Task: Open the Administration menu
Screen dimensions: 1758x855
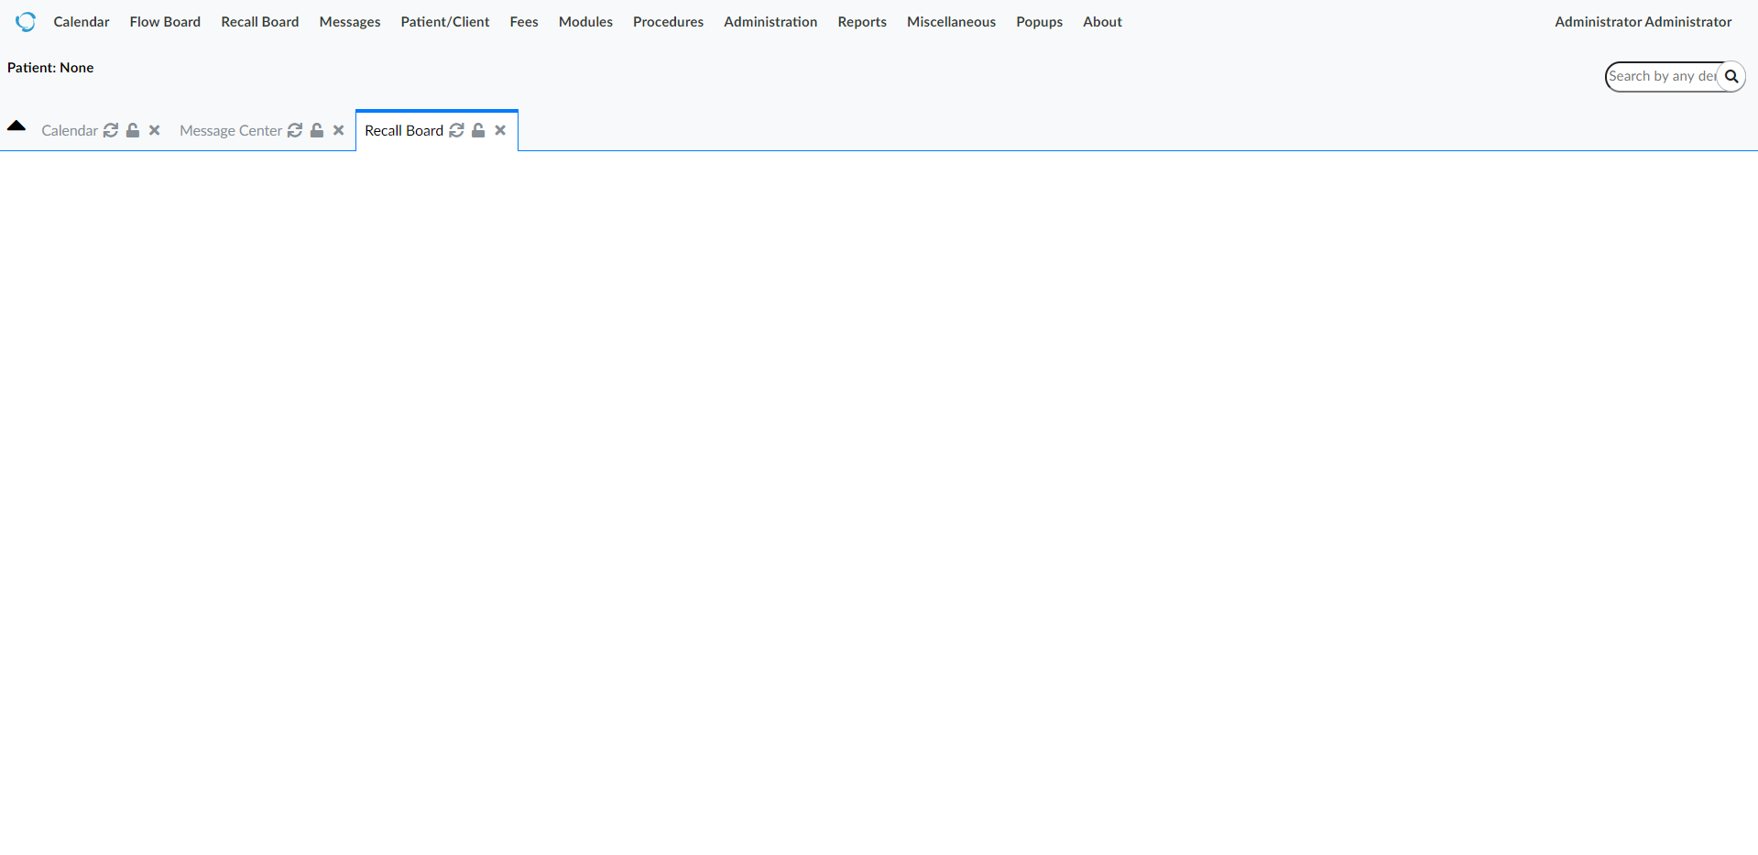Action: [x=770, y=21]
